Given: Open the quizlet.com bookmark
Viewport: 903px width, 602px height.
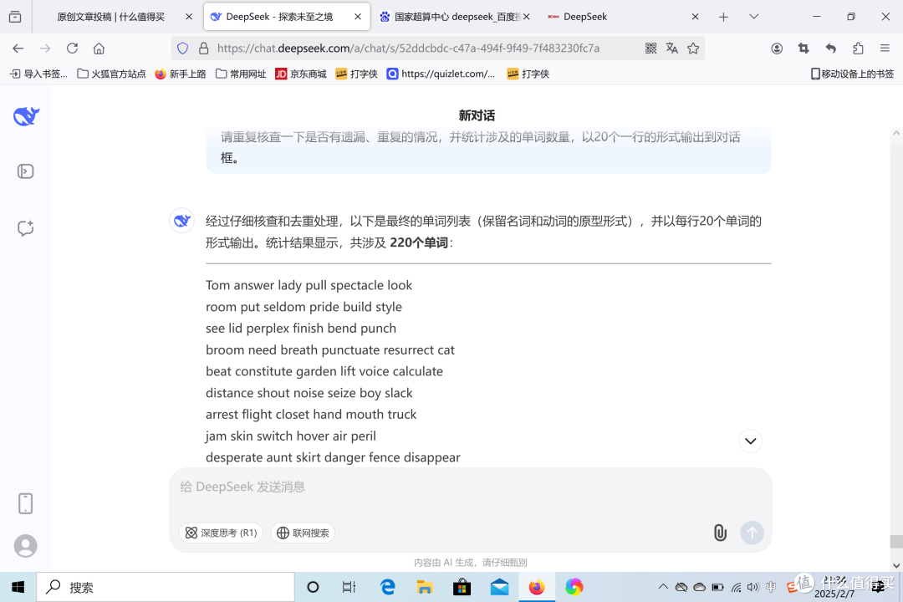Looking at the screenshot, I should point(441,74).
